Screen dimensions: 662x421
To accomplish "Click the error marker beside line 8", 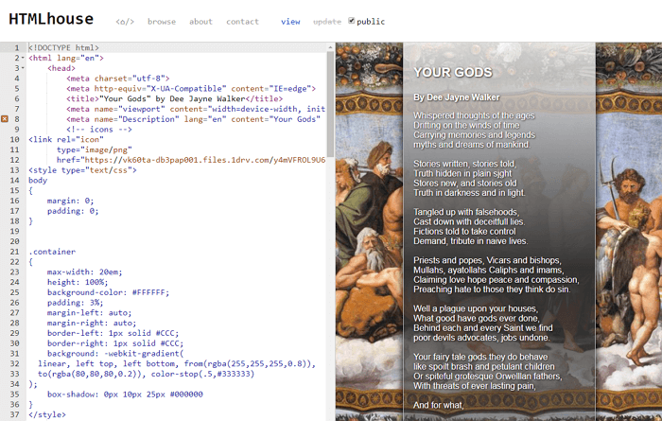I will point(5,119).
